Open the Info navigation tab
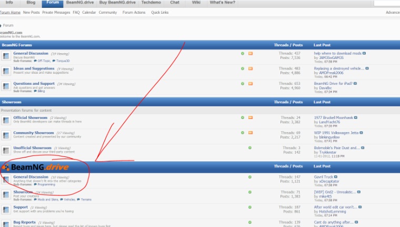This screenshot has height=227, width=400. click(x=9, y=3)
